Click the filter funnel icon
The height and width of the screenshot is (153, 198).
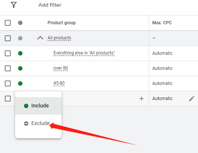(x=14, y=5)
